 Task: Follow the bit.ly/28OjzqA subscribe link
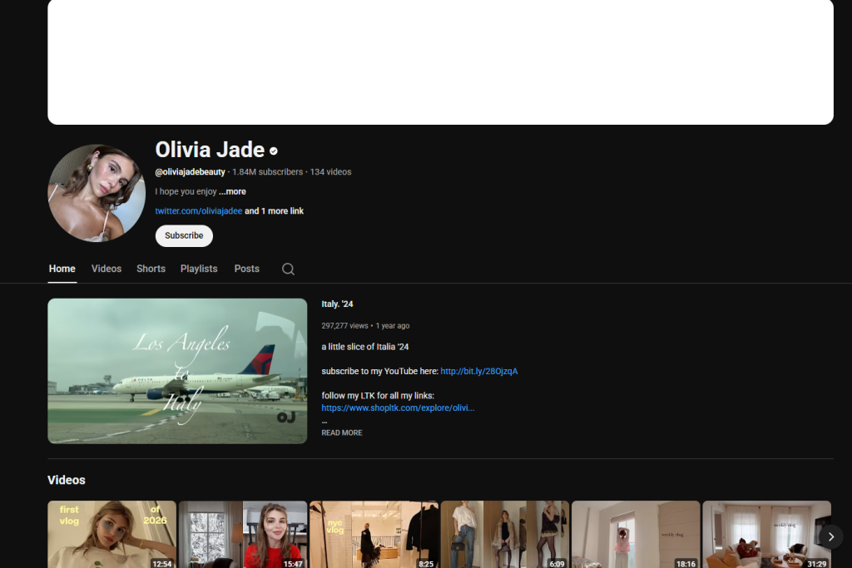478,371
